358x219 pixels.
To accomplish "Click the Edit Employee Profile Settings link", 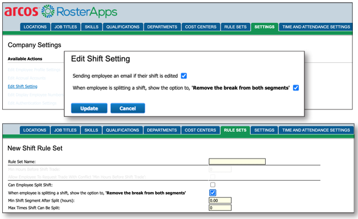I will point(34,70).
